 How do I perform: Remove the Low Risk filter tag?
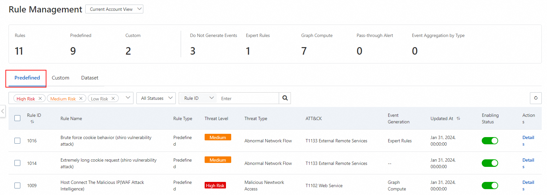pyautogui.click(x=113, y=98)
